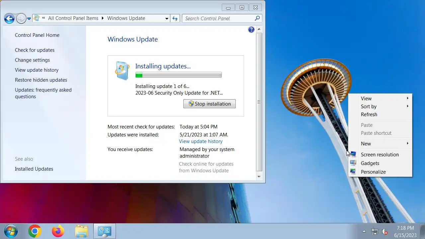Click the Forward navigation arrow
This screenshot has width=425, height=239.
(21, 19)
